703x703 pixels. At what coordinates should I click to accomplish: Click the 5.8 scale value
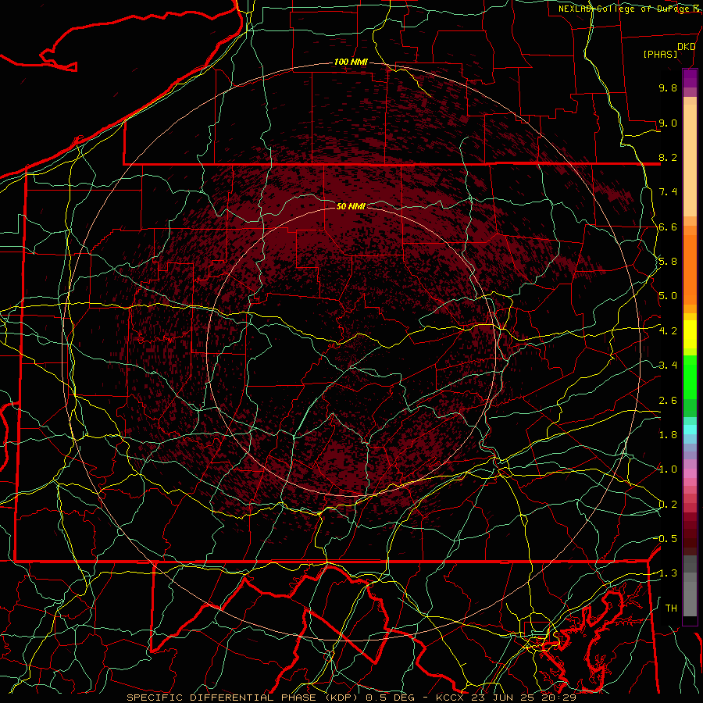pos(668,262)
